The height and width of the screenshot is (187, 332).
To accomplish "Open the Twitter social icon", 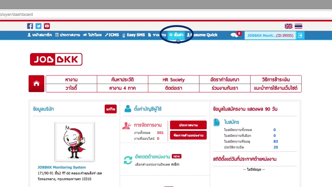I will [38, 26].
